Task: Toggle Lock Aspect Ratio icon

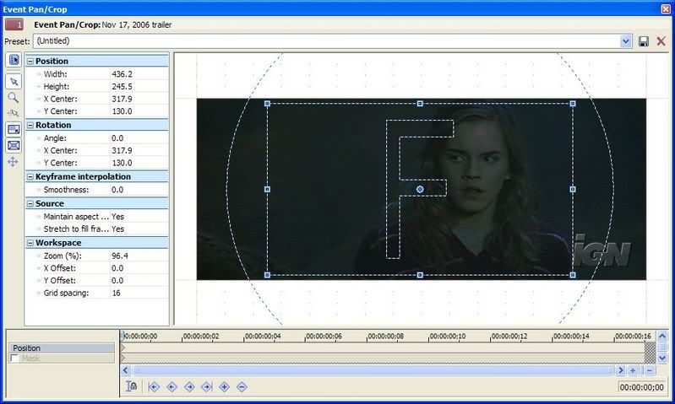Action: [x=14, y=129]
